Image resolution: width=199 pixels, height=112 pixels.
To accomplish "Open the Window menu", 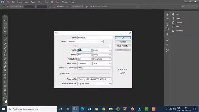I will pos(65,2).
